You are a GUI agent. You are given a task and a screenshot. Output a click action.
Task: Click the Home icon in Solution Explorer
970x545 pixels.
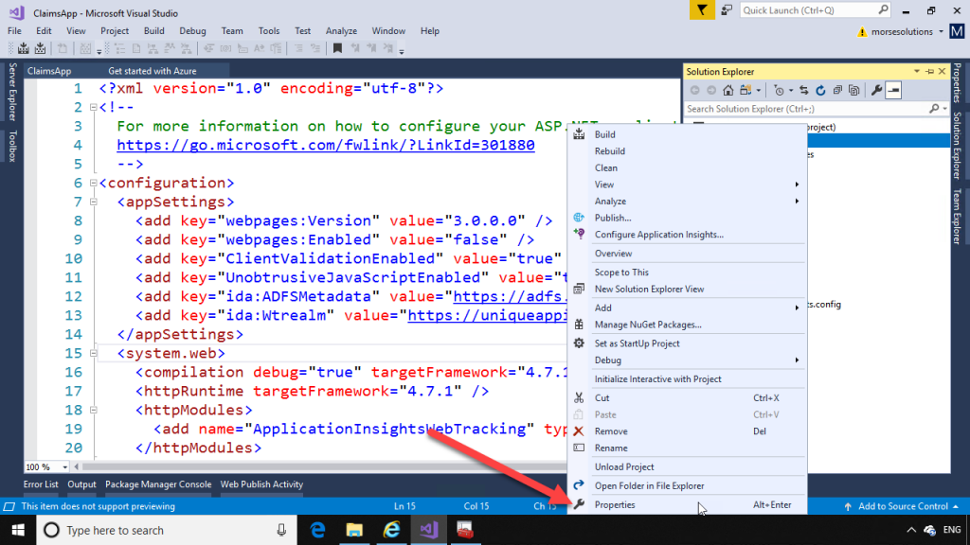(x=727, y=90)
